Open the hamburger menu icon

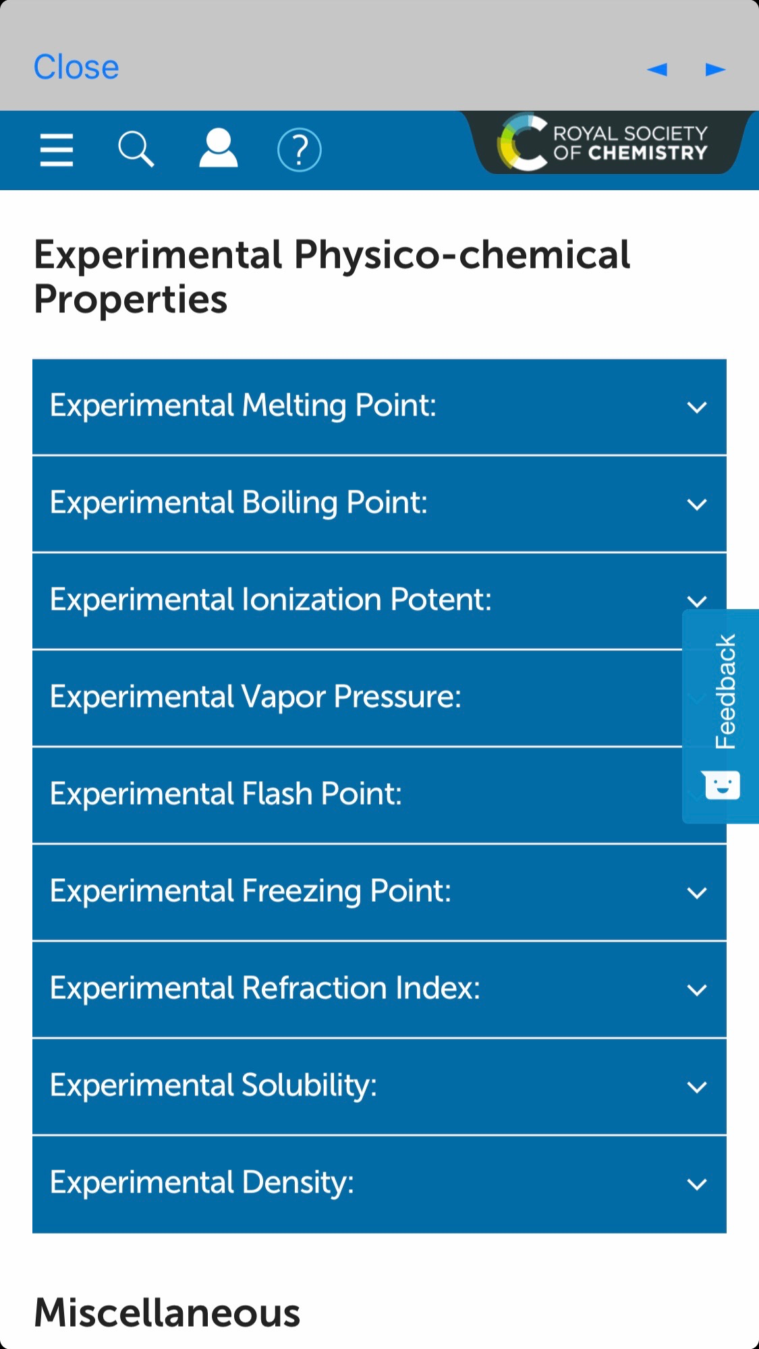(x=57, y=150)
